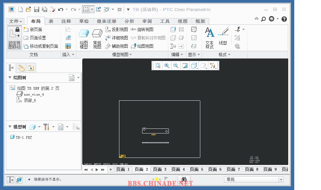Click the zoom in magnifier icon

167,66
